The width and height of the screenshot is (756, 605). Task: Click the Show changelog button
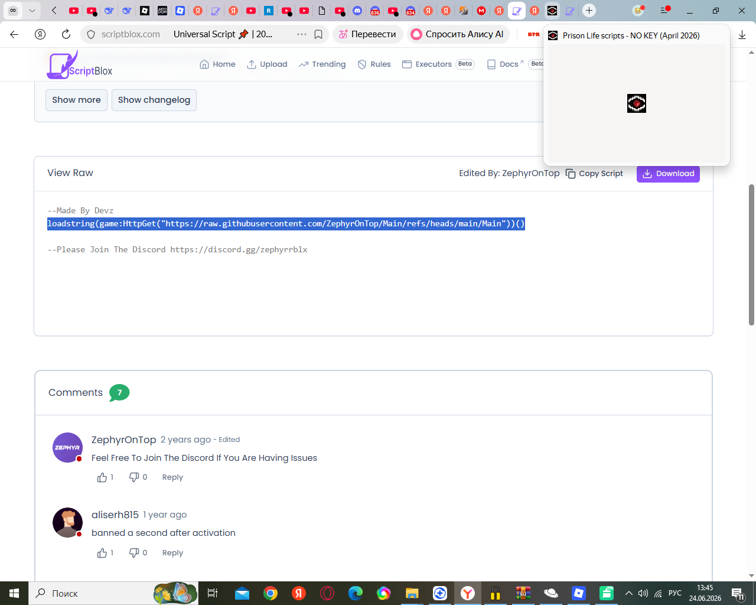(154, 100)
